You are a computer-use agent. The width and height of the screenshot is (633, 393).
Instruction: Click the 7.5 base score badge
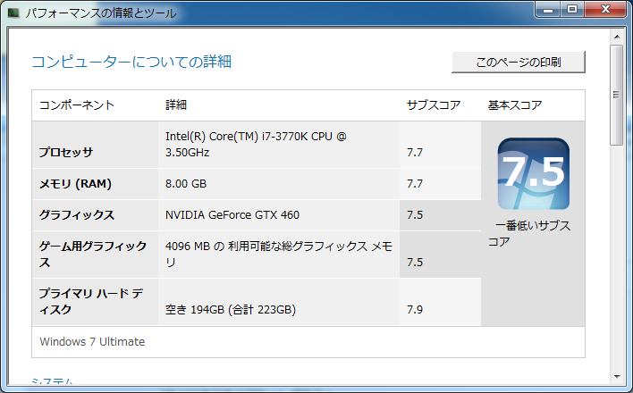click(533, 173)
